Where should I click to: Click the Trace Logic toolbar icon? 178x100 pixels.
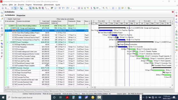click(x=46, y=8)
